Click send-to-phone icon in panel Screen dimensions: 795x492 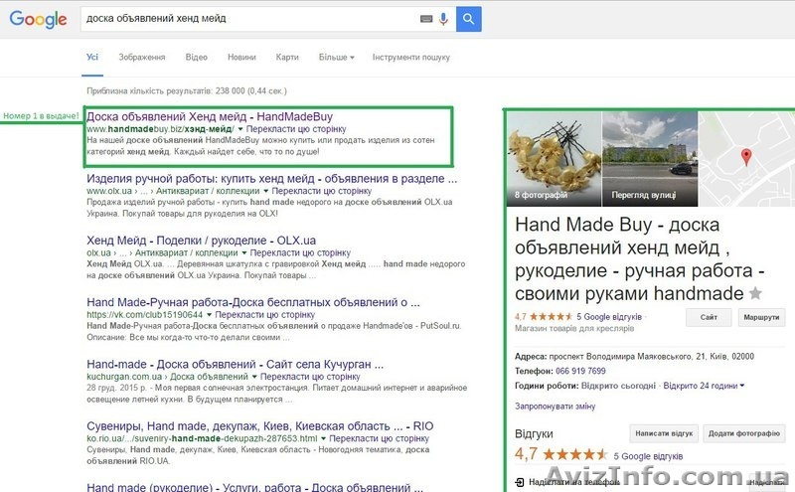[x=520, y=482]
